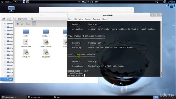Go to usr in the path bar

22,24
